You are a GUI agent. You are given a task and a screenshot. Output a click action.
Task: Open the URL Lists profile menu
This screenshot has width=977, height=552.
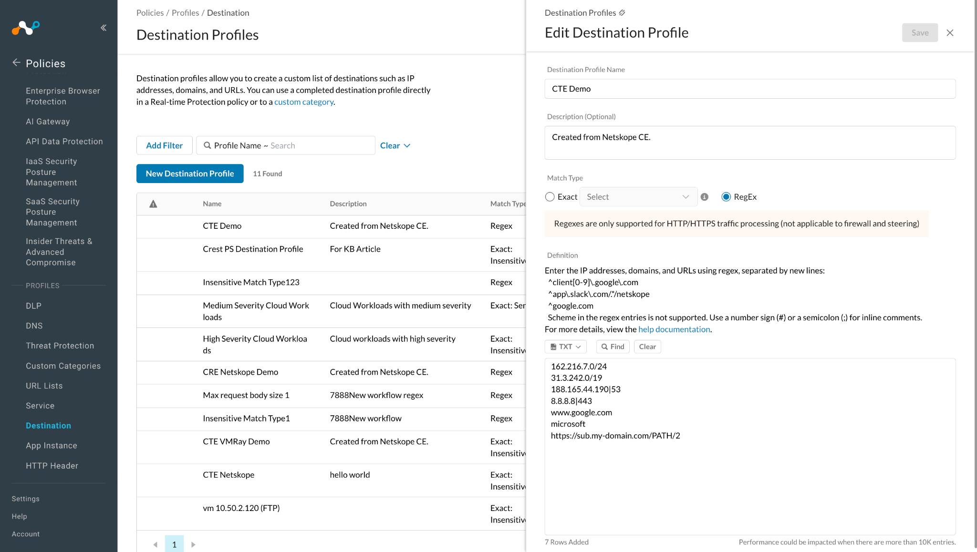click(x=44, y=386)
